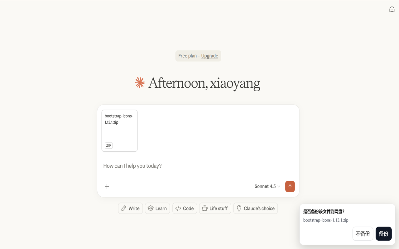Click the Free plan label

point(187,56)
